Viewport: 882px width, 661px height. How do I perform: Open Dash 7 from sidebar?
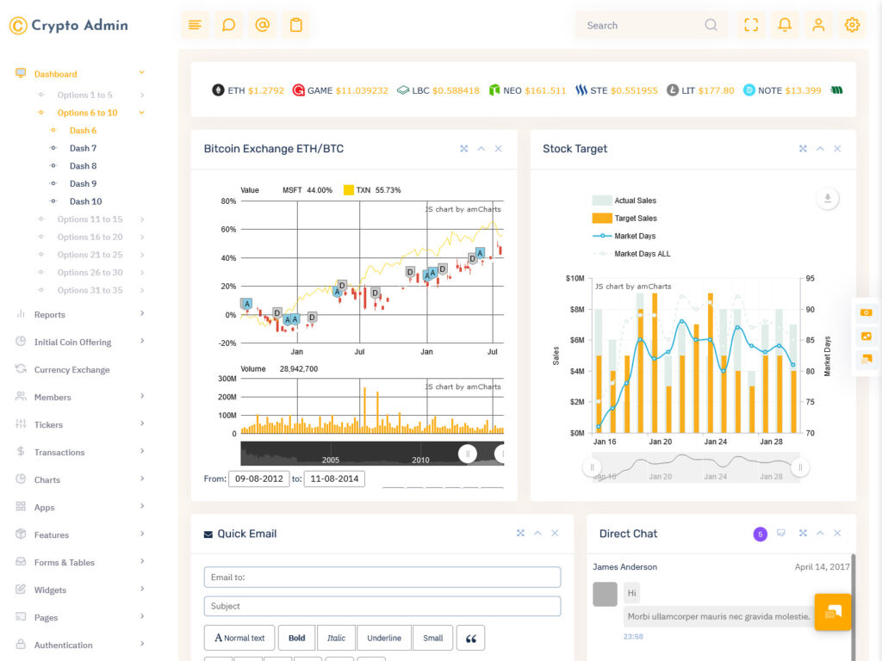click(x=83, y=148)
